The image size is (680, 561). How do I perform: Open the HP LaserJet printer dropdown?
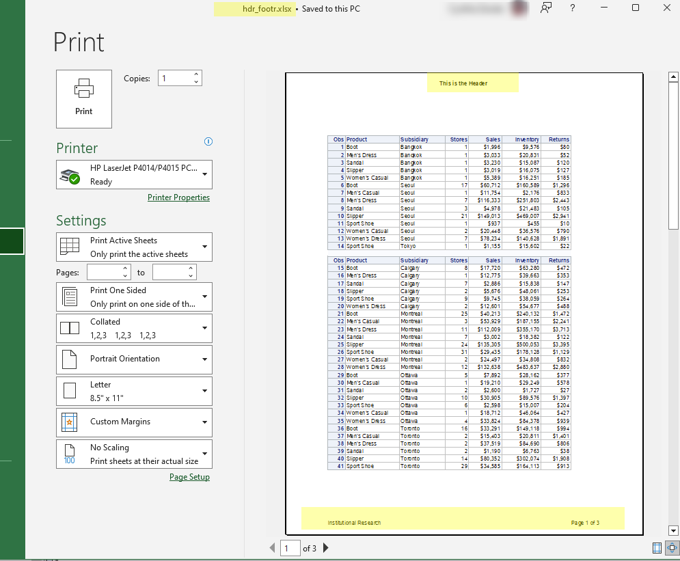coord(134,174)
